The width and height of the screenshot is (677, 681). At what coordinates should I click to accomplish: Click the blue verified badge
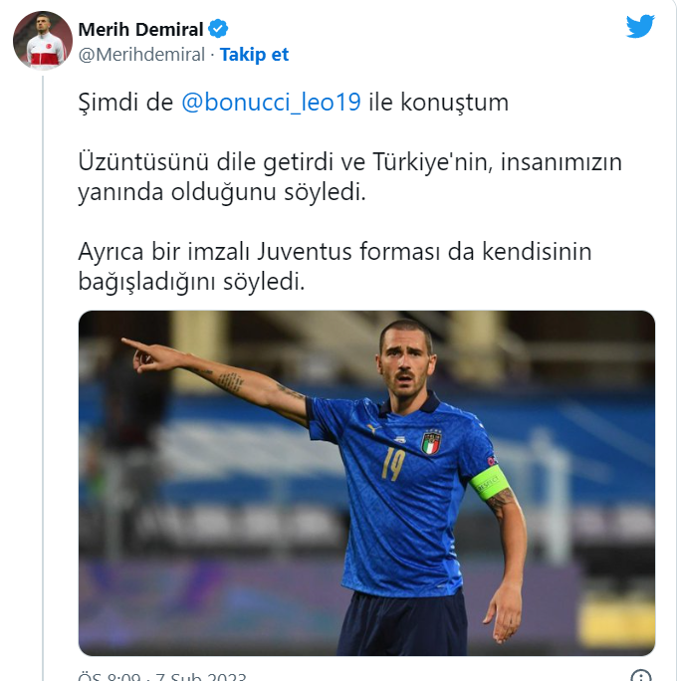click(x=218, y=29)
